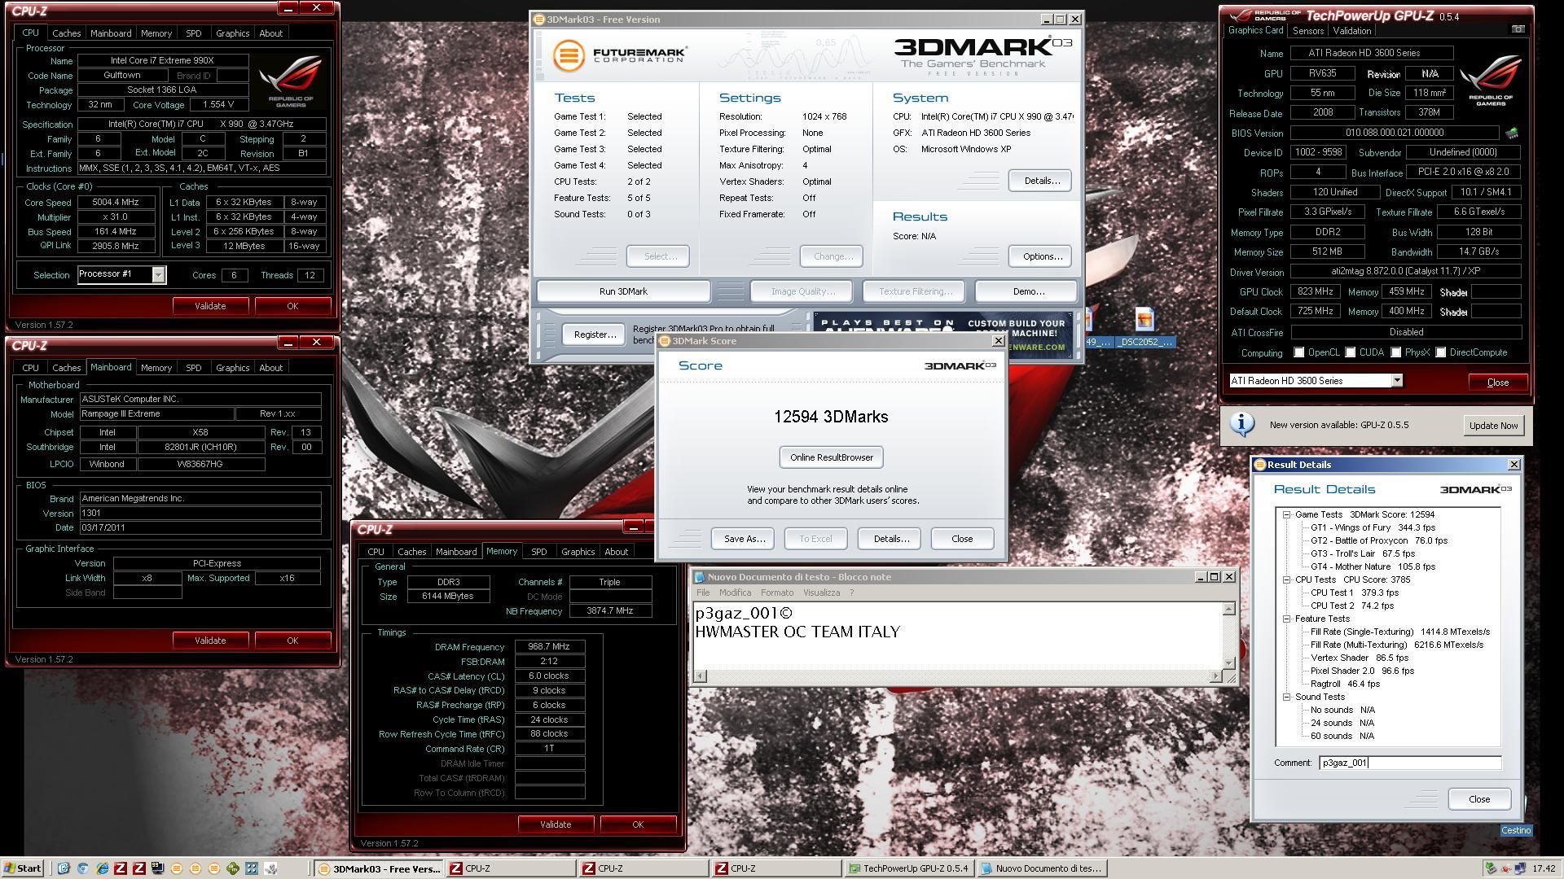Screen dimensions: 1564x879
Task: Click the Comment input field in Result Details
Action: coord(1410,763)
